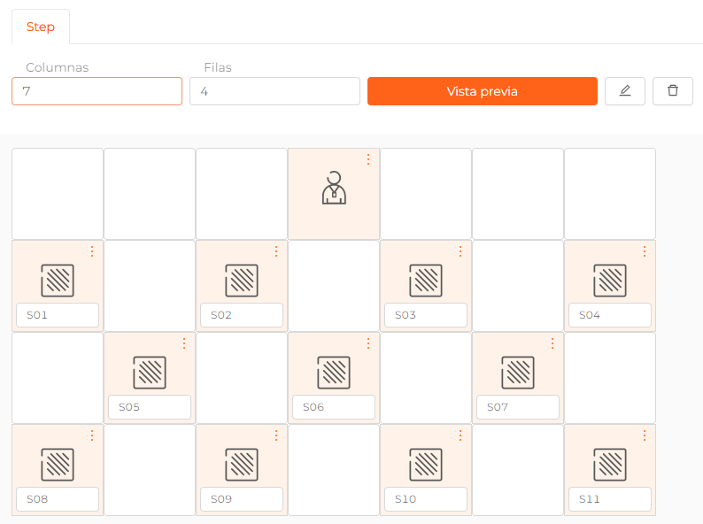Click the seat icon above S03
Image resolution: width=703 pixels, height=524 pixels.
[x=426, y=281]
